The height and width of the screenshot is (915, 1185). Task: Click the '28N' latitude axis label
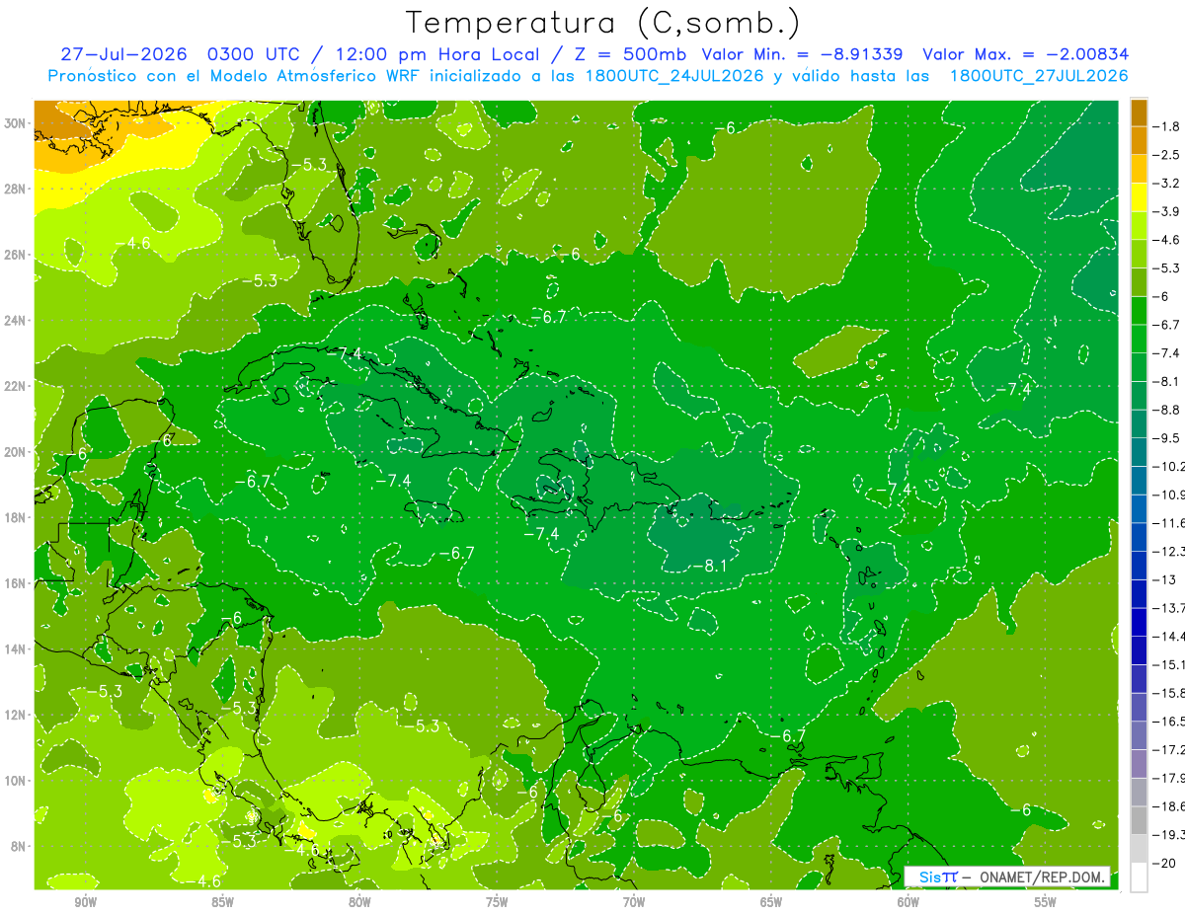point(17,189)
